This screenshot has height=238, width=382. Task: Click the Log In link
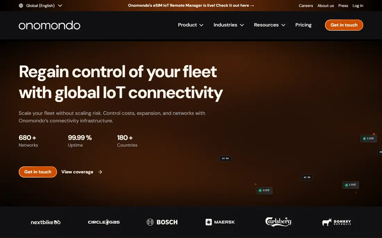(x=358, y=6)
